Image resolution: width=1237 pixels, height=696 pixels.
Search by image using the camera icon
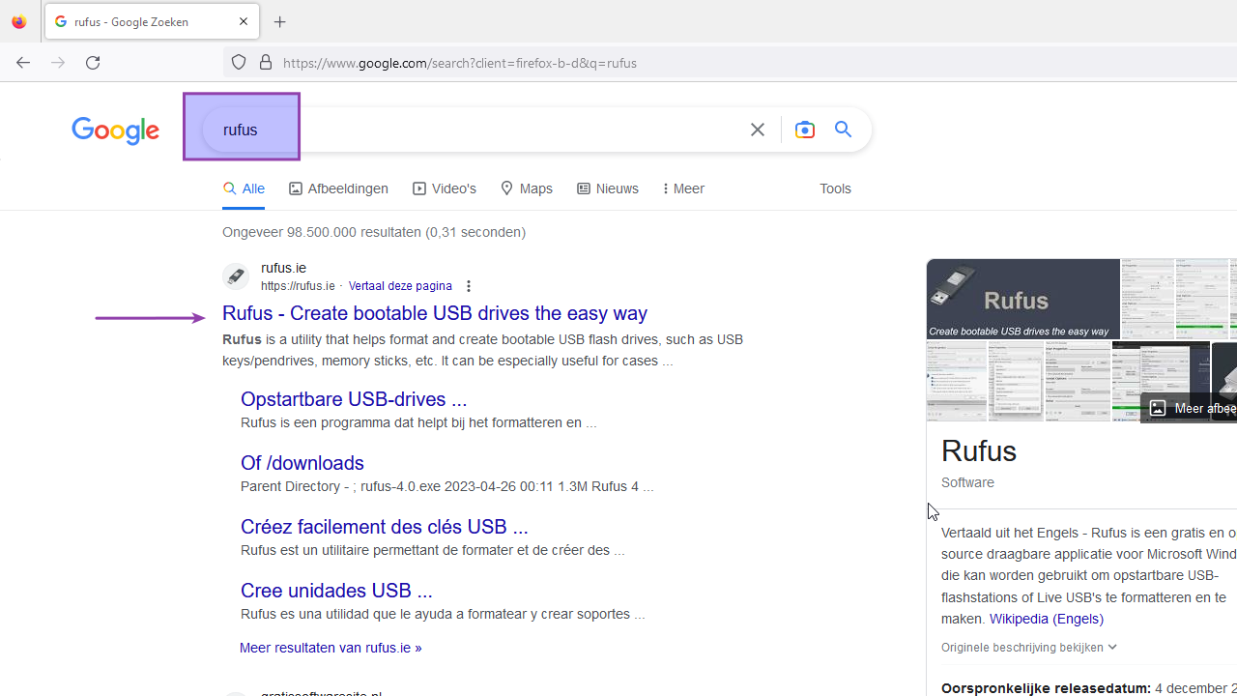pyautogui.click(x=805, y=130)
